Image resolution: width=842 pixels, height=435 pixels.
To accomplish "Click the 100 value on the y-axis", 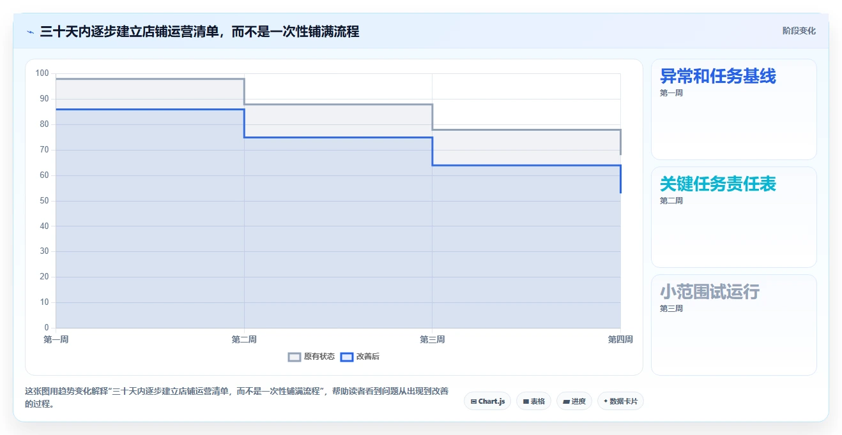I will pos(42,73).
